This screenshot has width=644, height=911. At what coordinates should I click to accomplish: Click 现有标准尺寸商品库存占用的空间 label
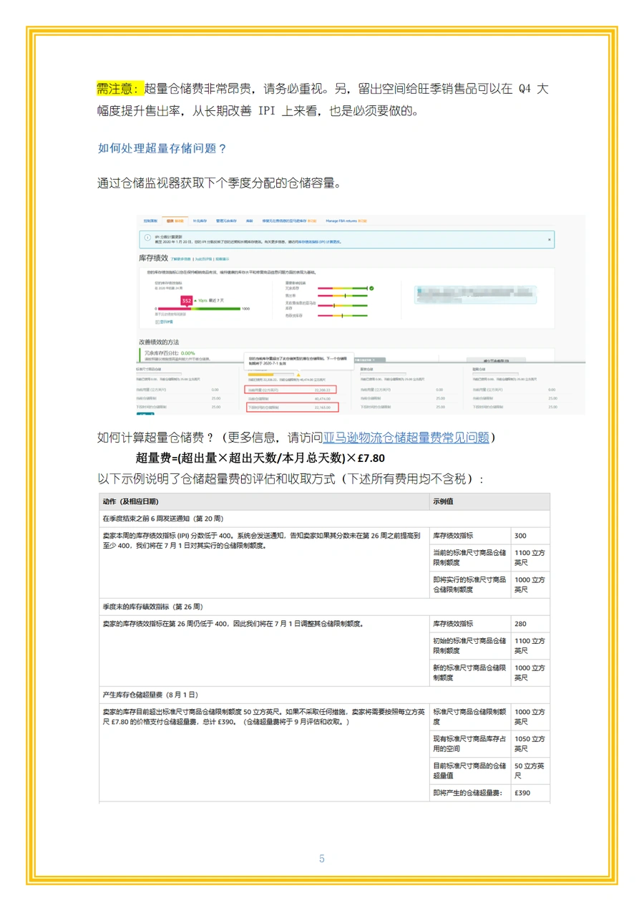[469, 743]
